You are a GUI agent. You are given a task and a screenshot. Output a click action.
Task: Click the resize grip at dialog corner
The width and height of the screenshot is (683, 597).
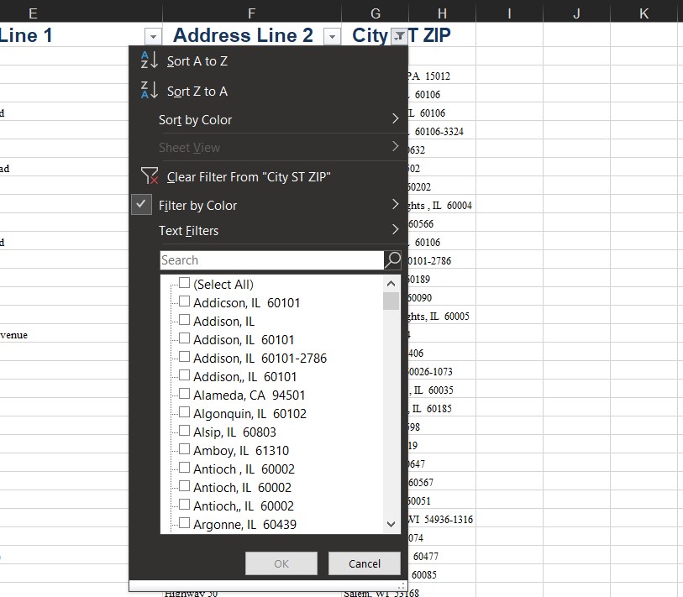coord(402,584)
